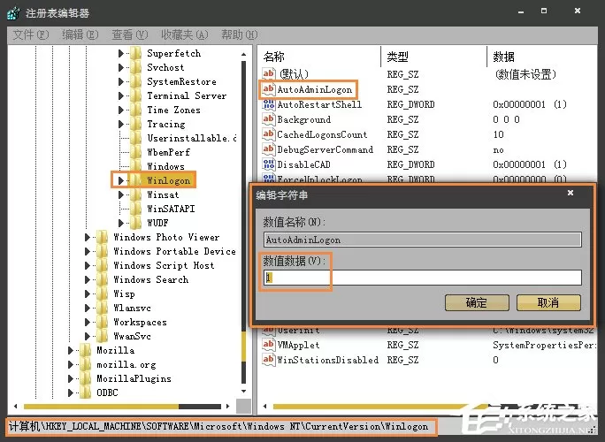Click the tree pane scroll-down arrow
605x442 pixels.
(x=244, y=392)
